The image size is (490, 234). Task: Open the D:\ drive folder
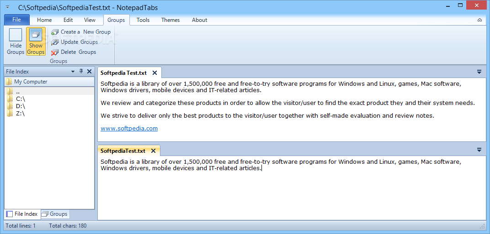[49, 106]
